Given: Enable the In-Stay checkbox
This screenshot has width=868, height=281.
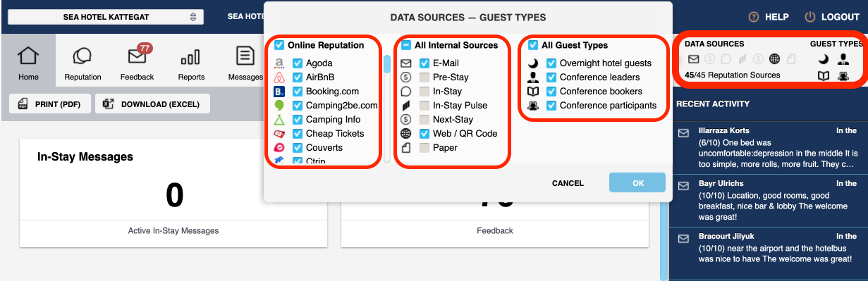Looking at the screenshot, I should pyautogui.click(x=424, y=92).
